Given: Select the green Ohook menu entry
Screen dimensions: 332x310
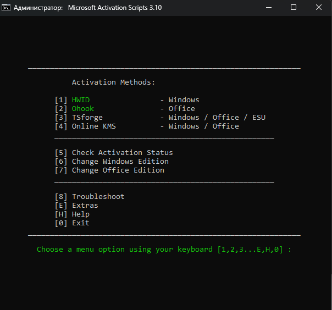Looking at the screenshot, I should pyautogui.click(x=83, y=109).
